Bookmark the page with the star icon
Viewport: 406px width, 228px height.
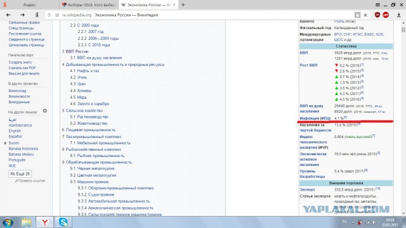click(x=365, y=15)
